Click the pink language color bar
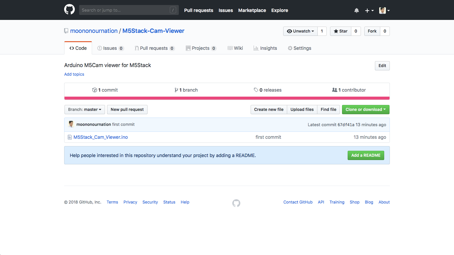 (227, 98)
